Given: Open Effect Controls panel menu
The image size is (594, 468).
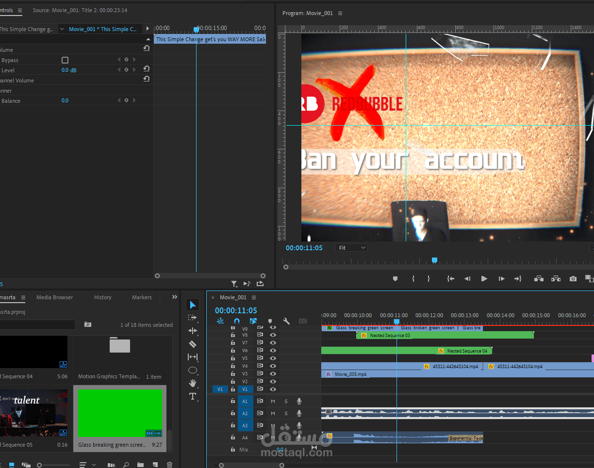Looking at the screenshot, I should (x=20, y=10).
